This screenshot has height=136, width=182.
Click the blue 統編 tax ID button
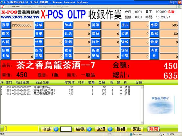click(39, 25)
